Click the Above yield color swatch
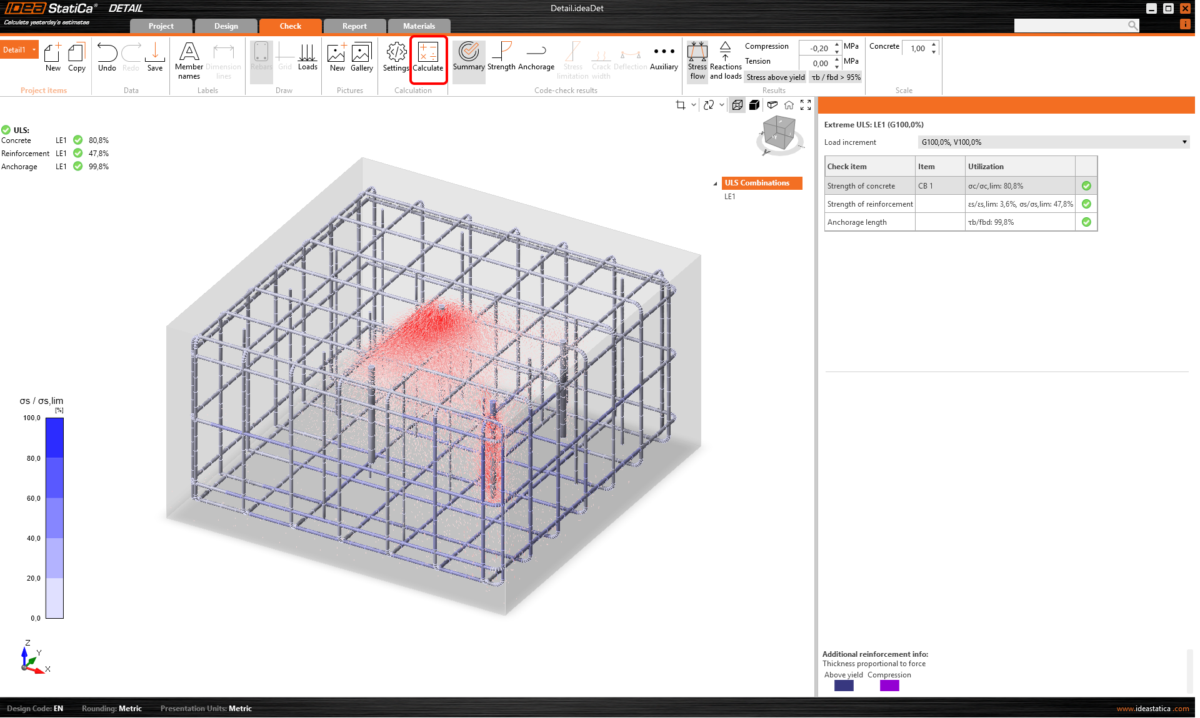The image size is (1200, 718). point(844,686)
